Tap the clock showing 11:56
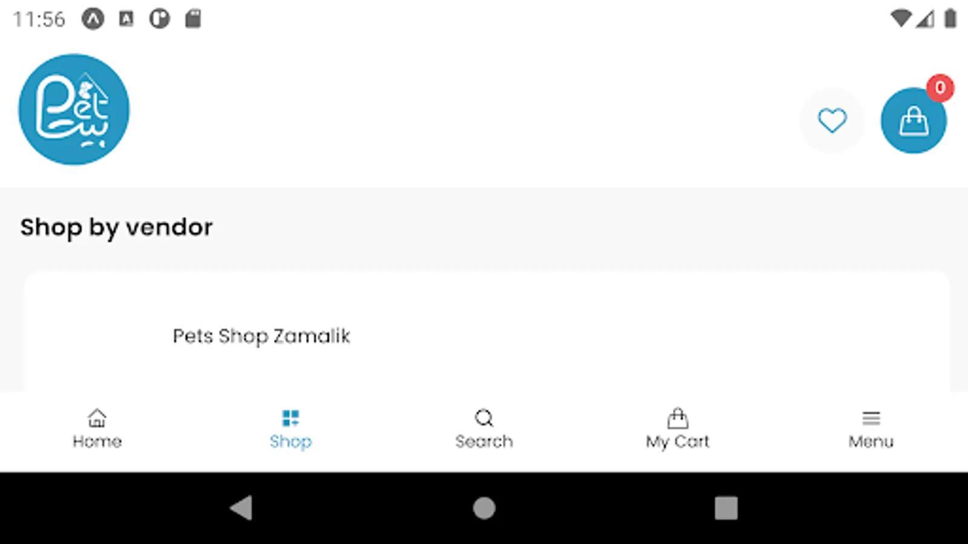This screenshot has height=544, width=968. tap(39, 19)
